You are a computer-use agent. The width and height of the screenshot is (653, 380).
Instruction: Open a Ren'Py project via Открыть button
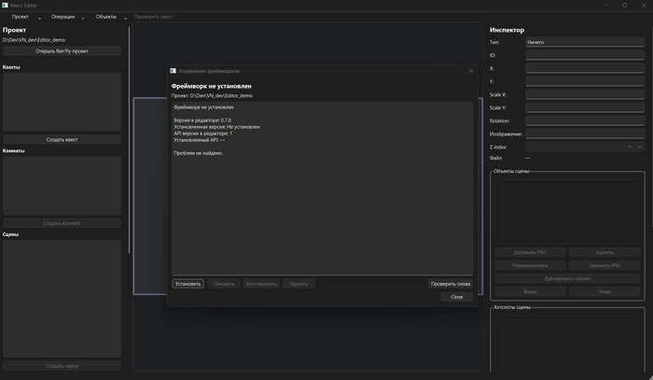pos(63,50)
